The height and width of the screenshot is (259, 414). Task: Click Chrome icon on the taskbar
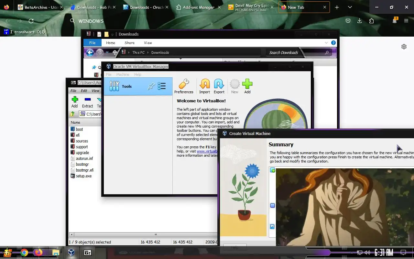click(24, 253)
